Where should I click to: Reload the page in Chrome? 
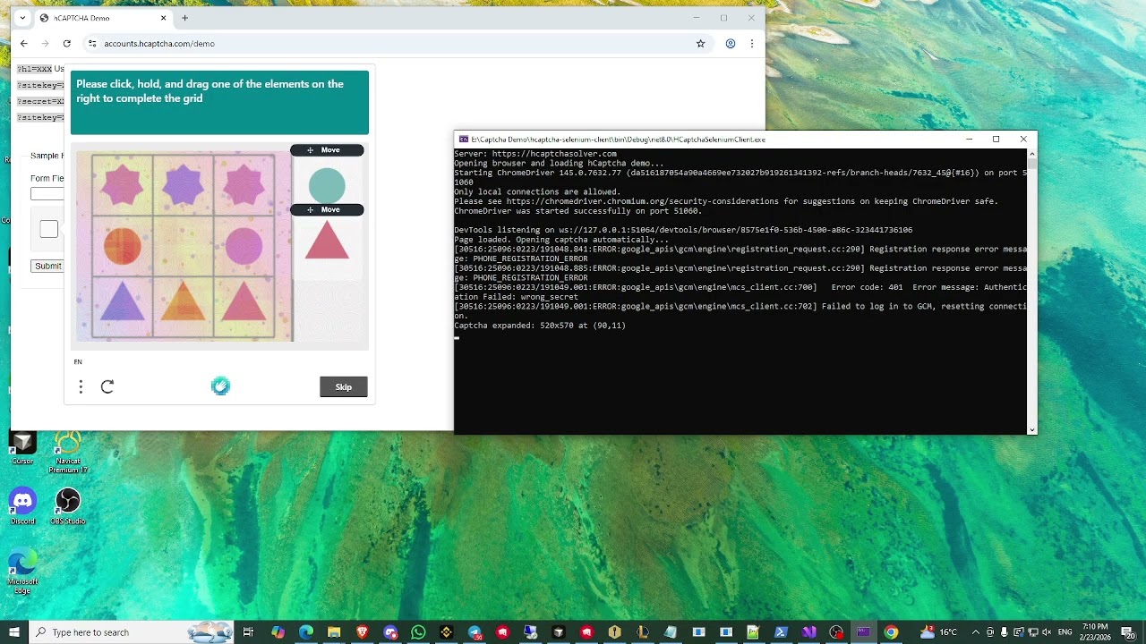click(66, 43)
